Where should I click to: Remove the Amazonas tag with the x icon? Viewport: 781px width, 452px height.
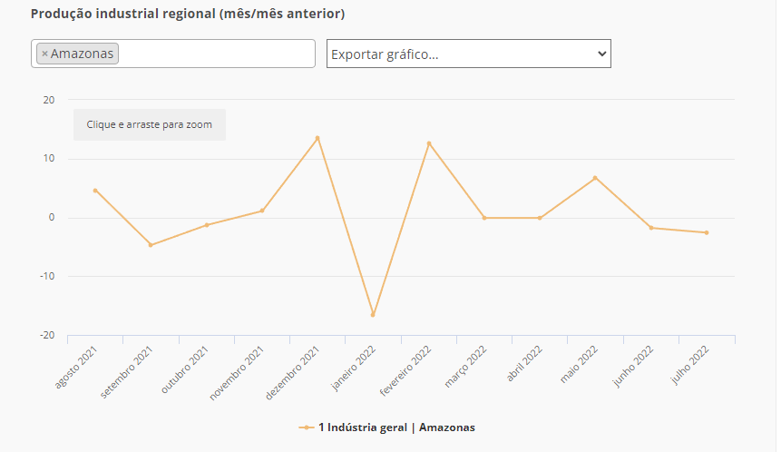click(x=44, y=54)
